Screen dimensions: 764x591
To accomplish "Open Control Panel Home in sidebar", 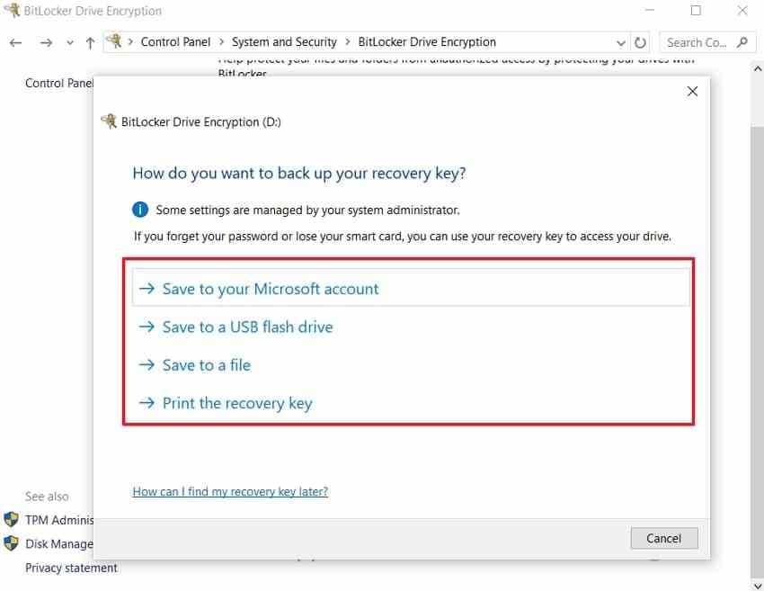I will (x=59, y=84).
